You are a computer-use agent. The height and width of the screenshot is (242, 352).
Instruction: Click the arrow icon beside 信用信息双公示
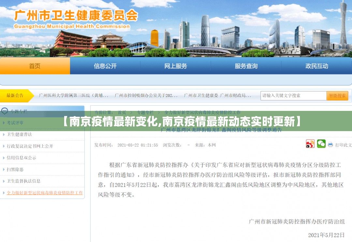4,158
